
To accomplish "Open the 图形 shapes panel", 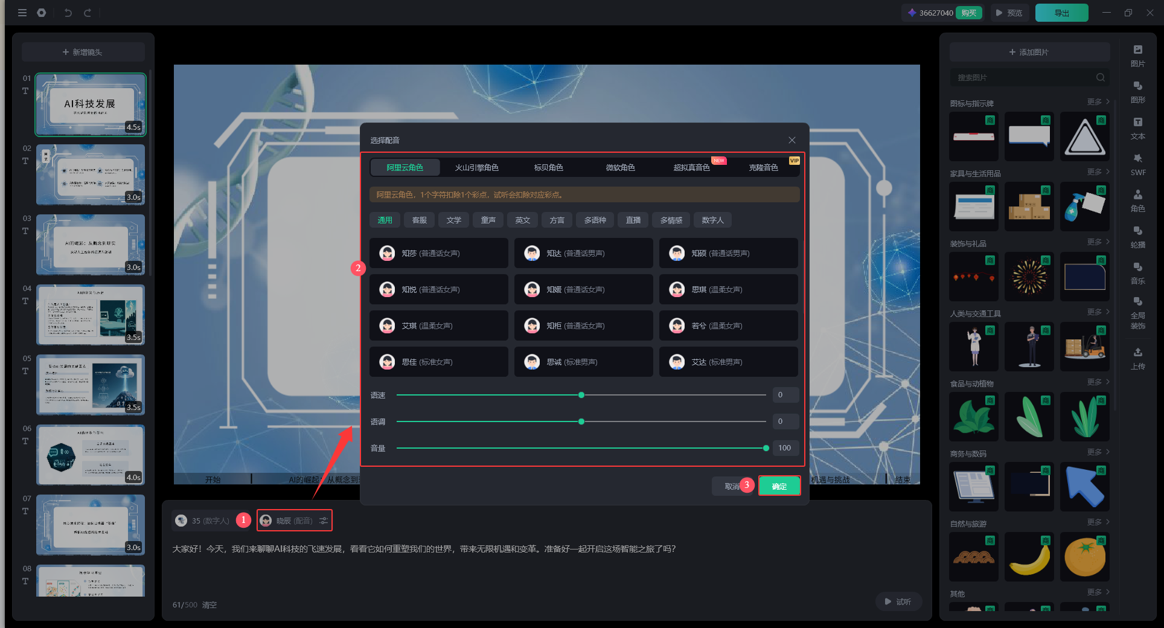I will point(1137,91).
